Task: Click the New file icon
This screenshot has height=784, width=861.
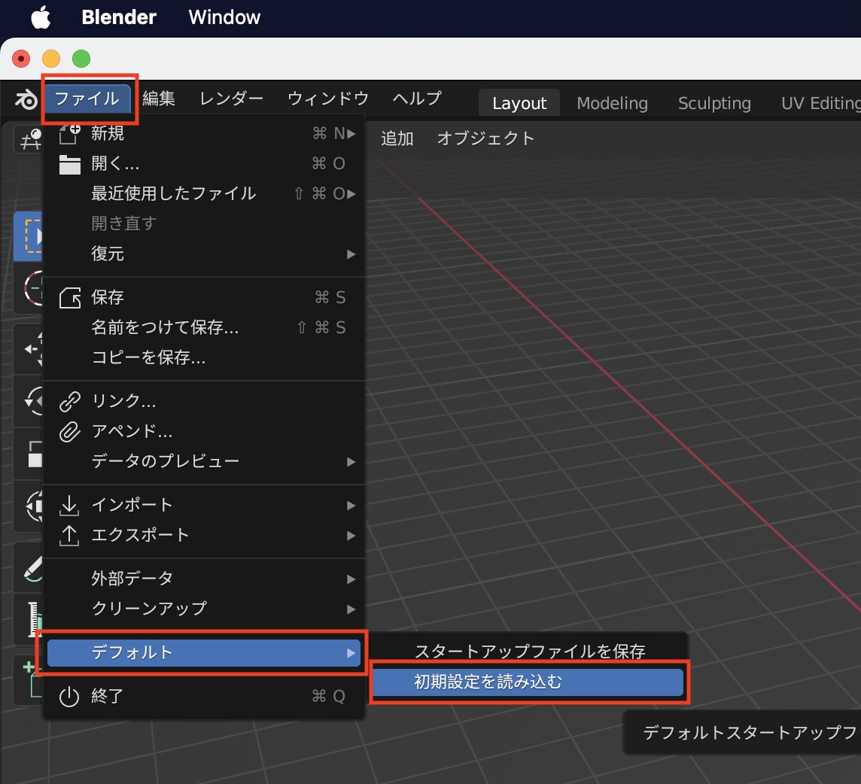Action: [x=69, y=134]
